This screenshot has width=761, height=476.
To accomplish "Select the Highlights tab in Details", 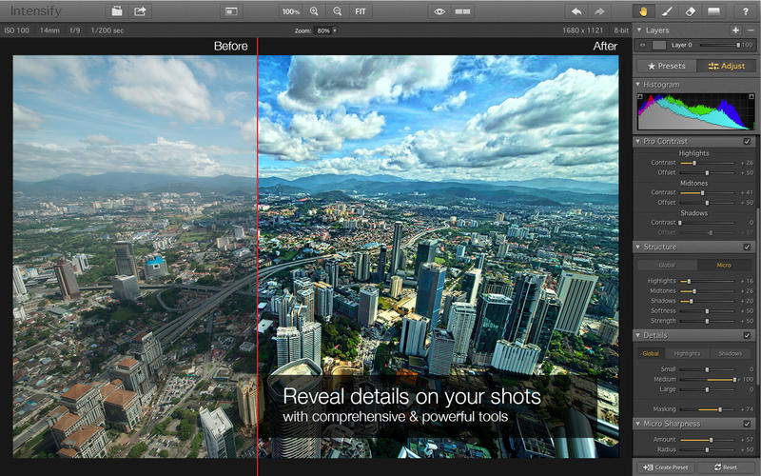I will 687,354.
